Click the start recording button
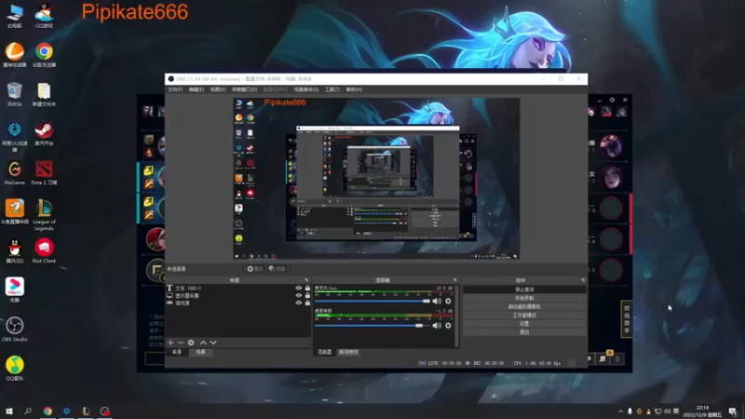745x419 pixels. pos(524,298)
